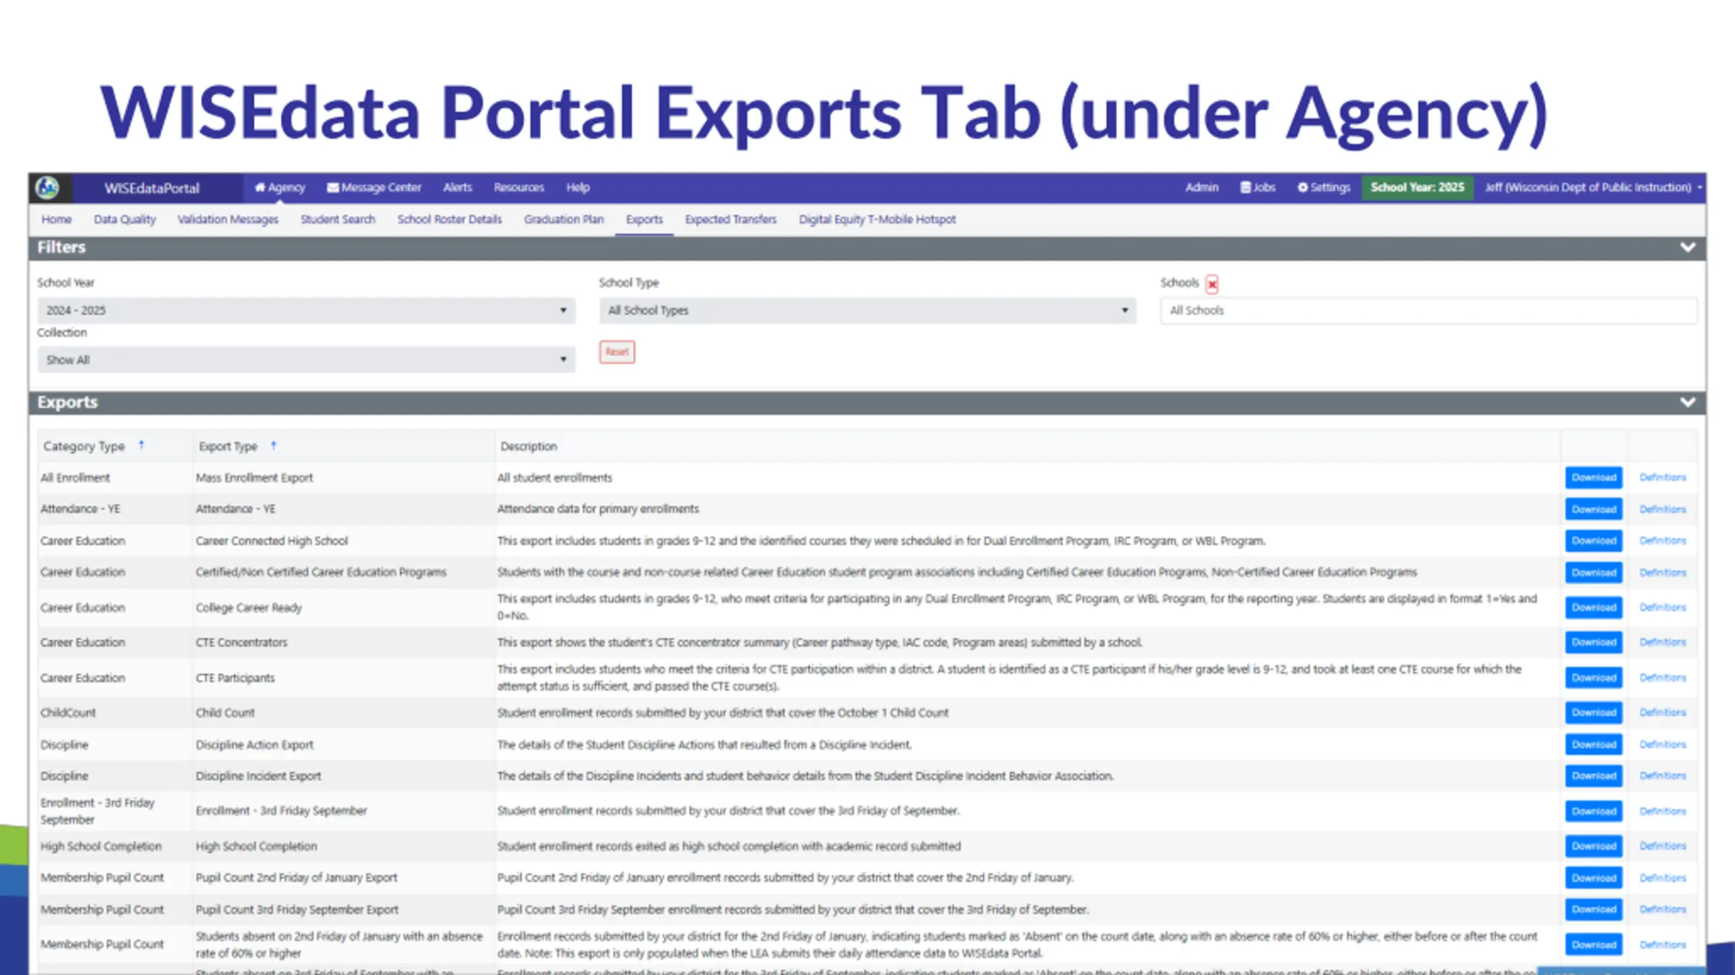Open Definitions for Discipline Action Export
The width and height of the screenshot is (1735, 975).
pos(1662,745)
